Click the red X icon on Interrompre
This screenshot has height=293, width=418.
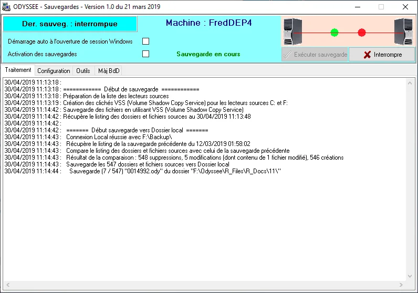[368, 55]
